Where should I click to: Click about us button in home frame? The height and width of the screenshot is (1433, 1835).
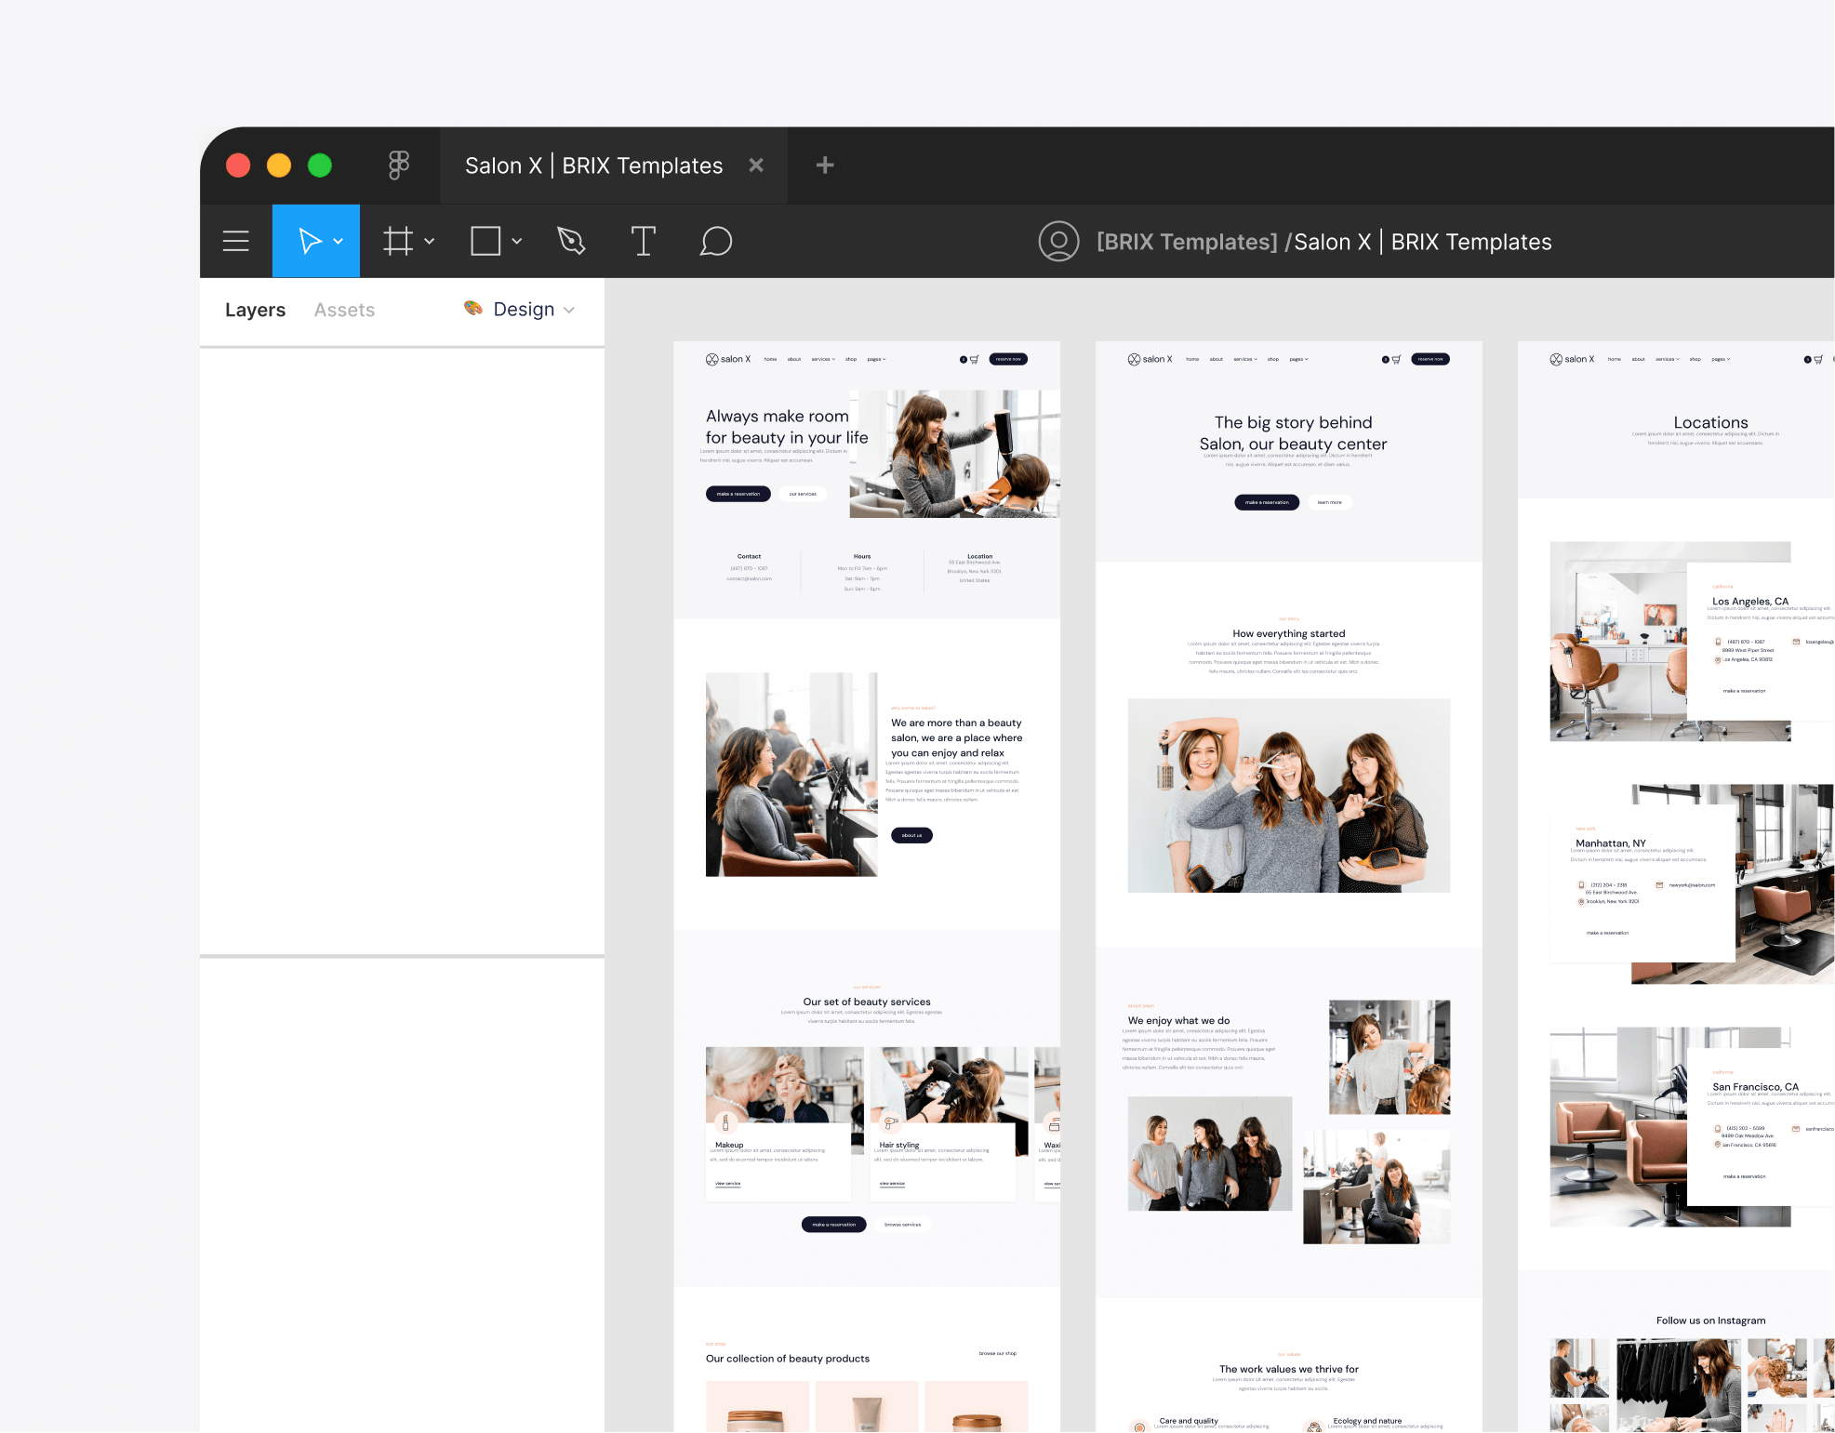pos(911,835)
